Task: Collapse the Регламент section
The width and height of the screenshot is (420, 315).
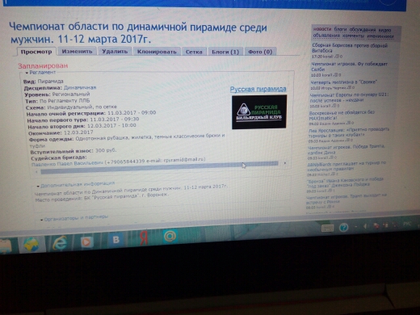Action: point(40,73)
